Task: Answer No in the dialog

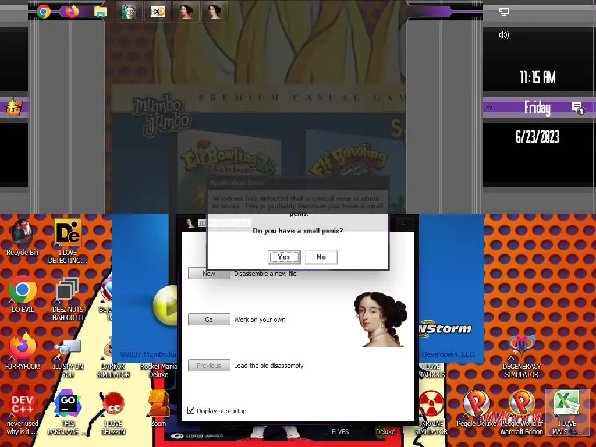Action: [x=321, y=257]
